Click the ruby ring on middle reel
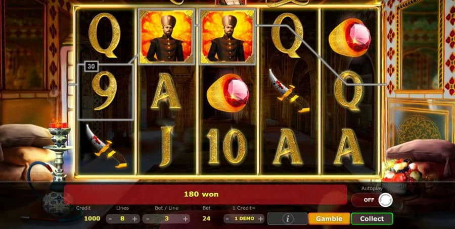 click(x=228, y=93)
